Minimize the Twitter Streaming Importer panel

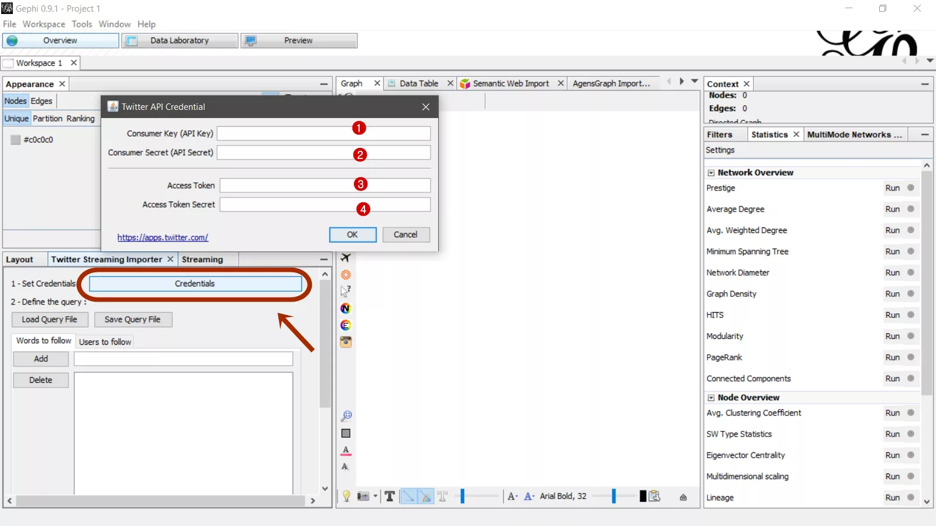324,259
